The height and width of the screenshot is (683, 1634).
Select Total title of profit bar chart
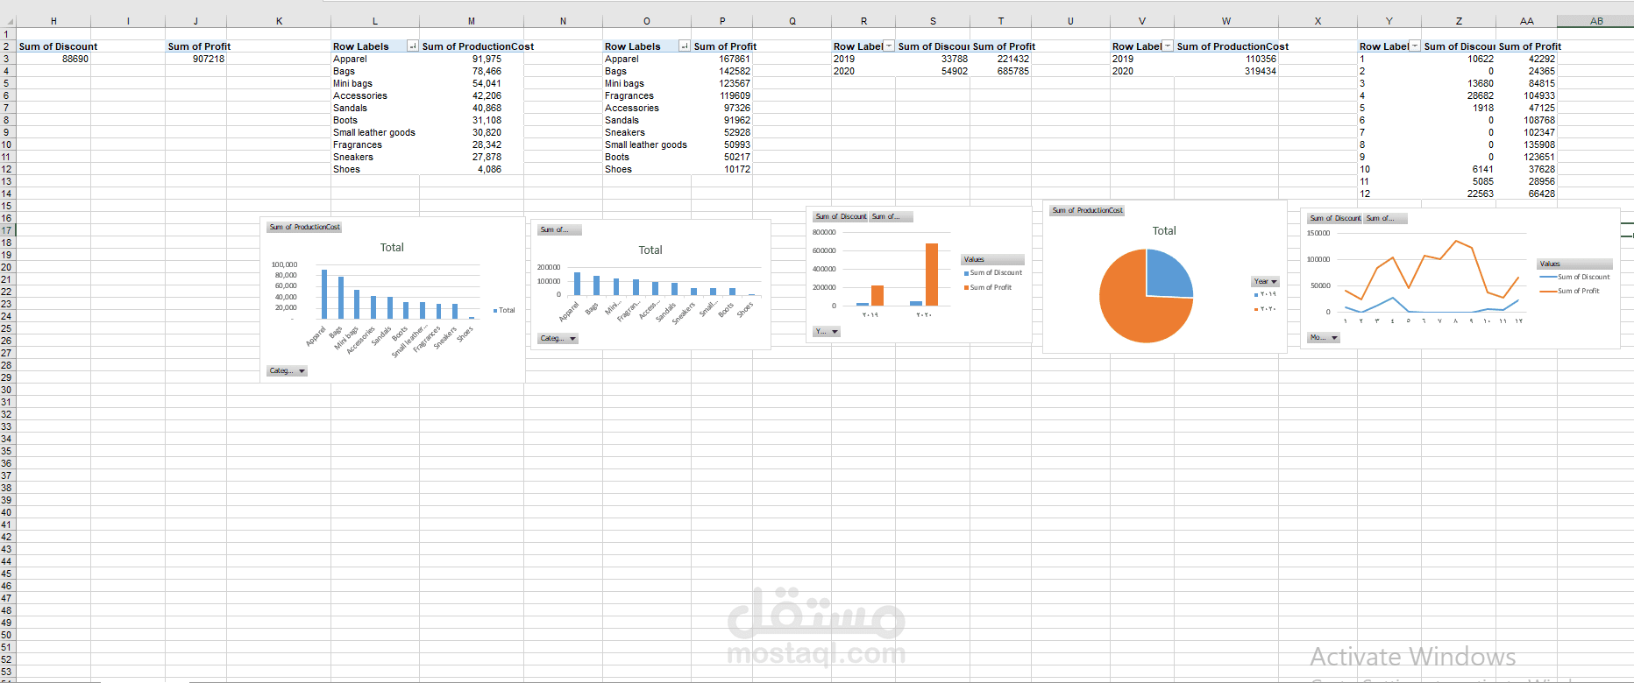coord(650,250)
